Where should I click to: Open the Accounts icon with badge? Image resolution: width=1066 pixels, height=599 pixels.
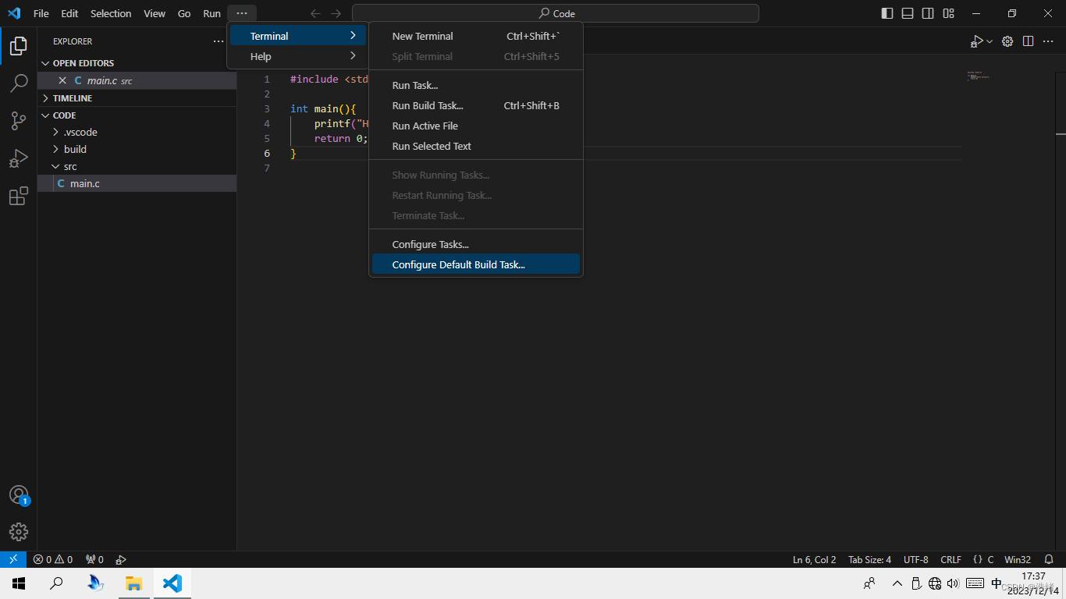(19, 495)
